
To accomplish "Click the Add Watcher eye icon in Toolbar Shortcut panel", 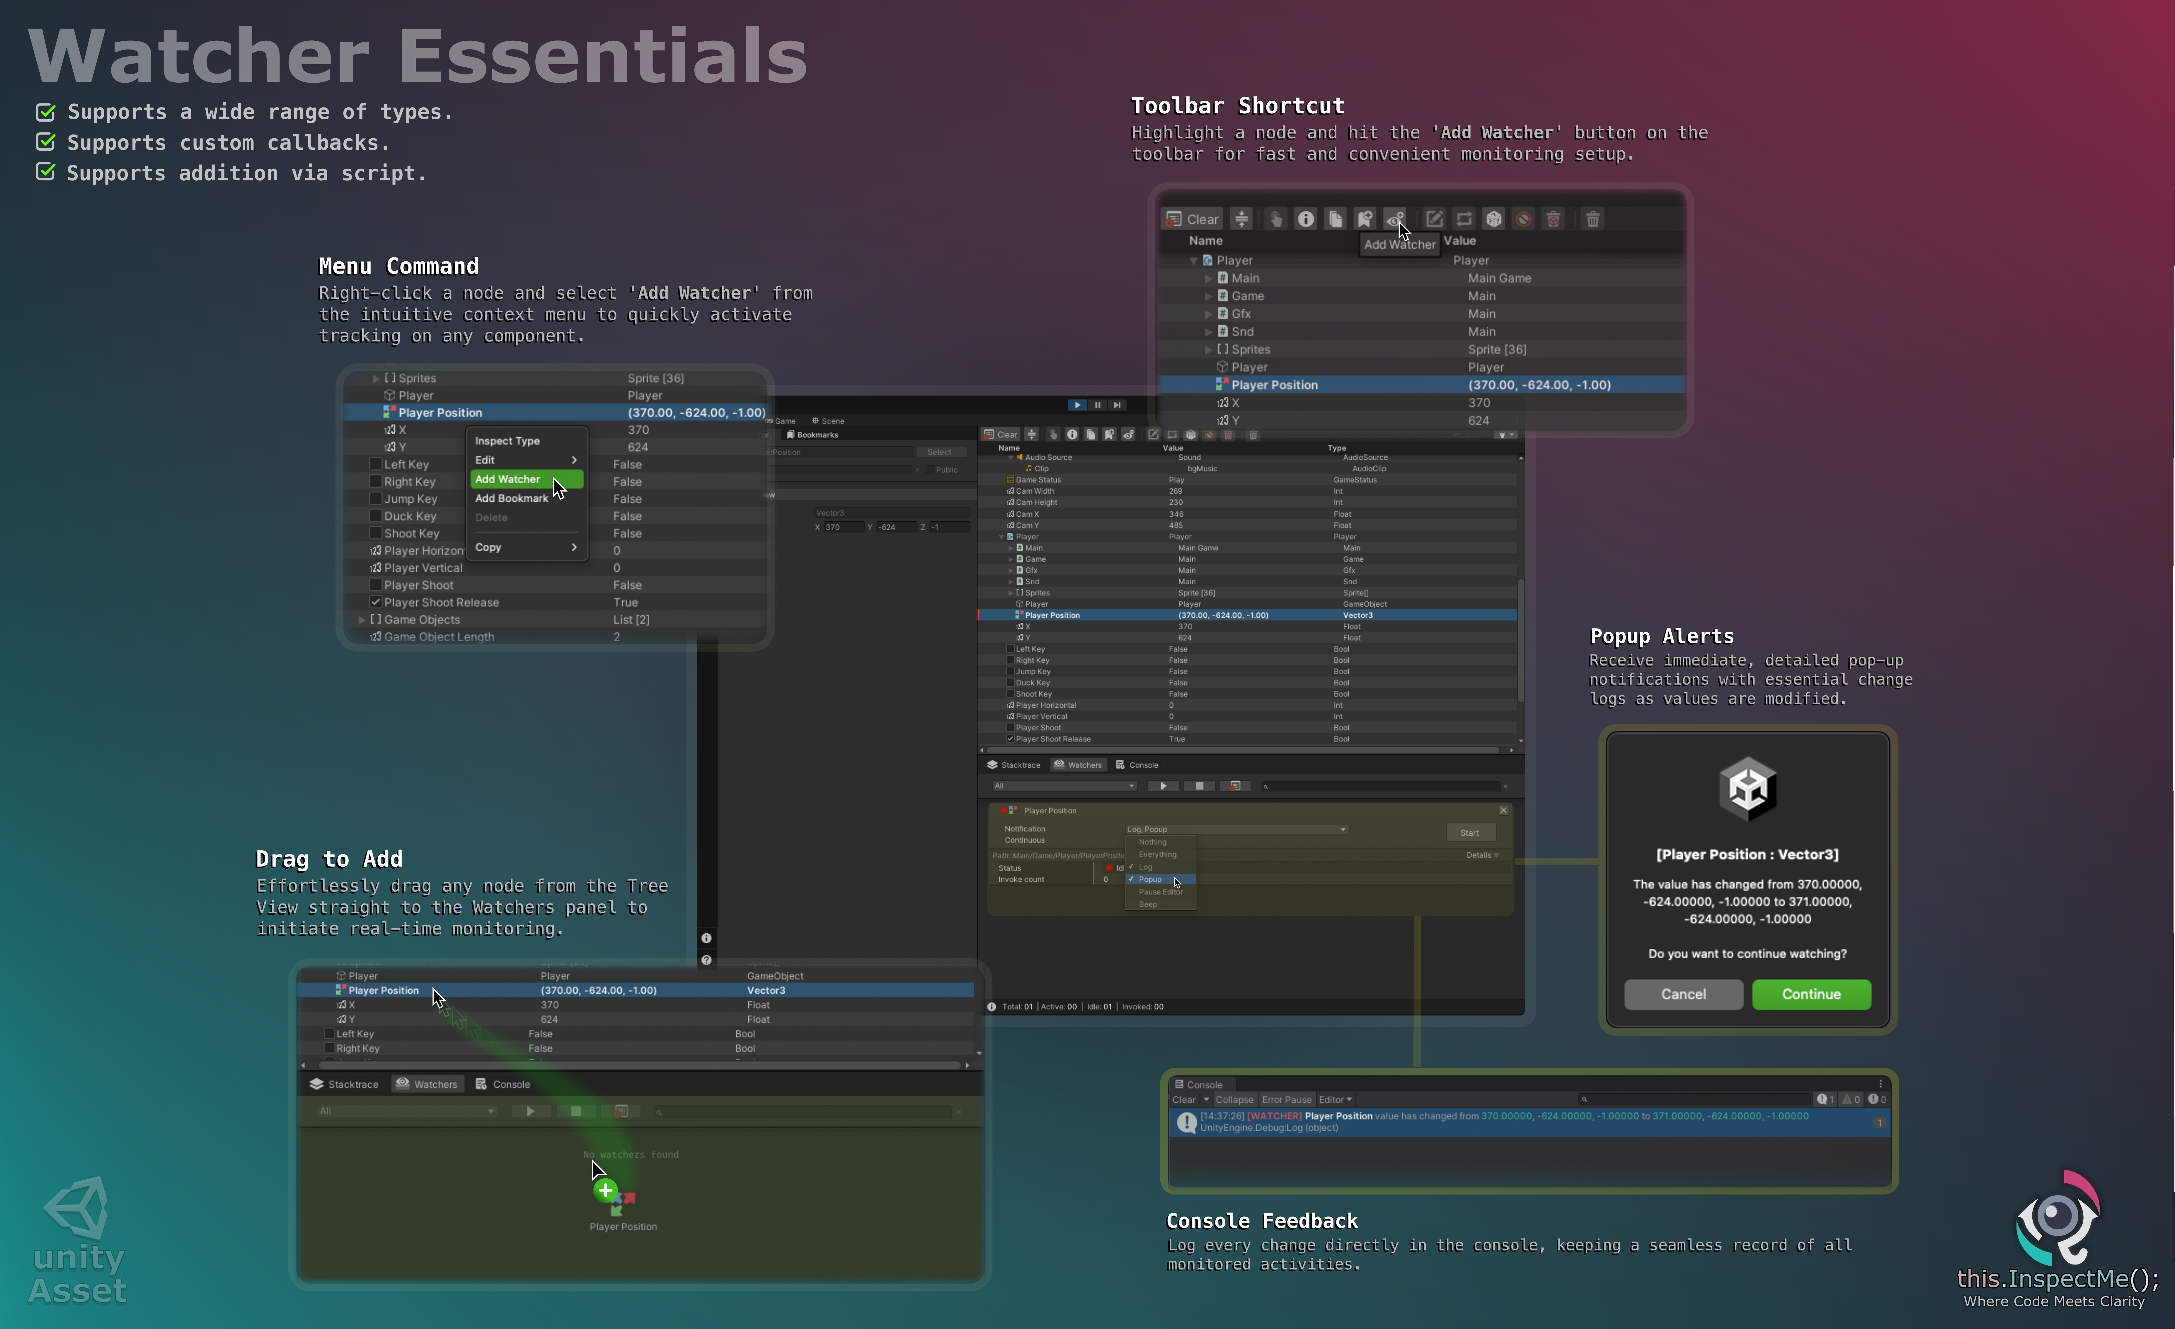I will pos(1395,219).
